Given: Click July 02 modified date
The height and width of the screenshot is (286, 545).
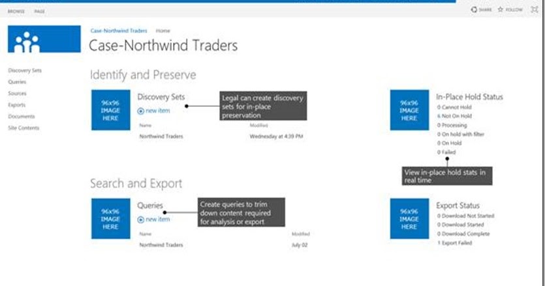Looking at the screenshot, I should pos(300,245).
